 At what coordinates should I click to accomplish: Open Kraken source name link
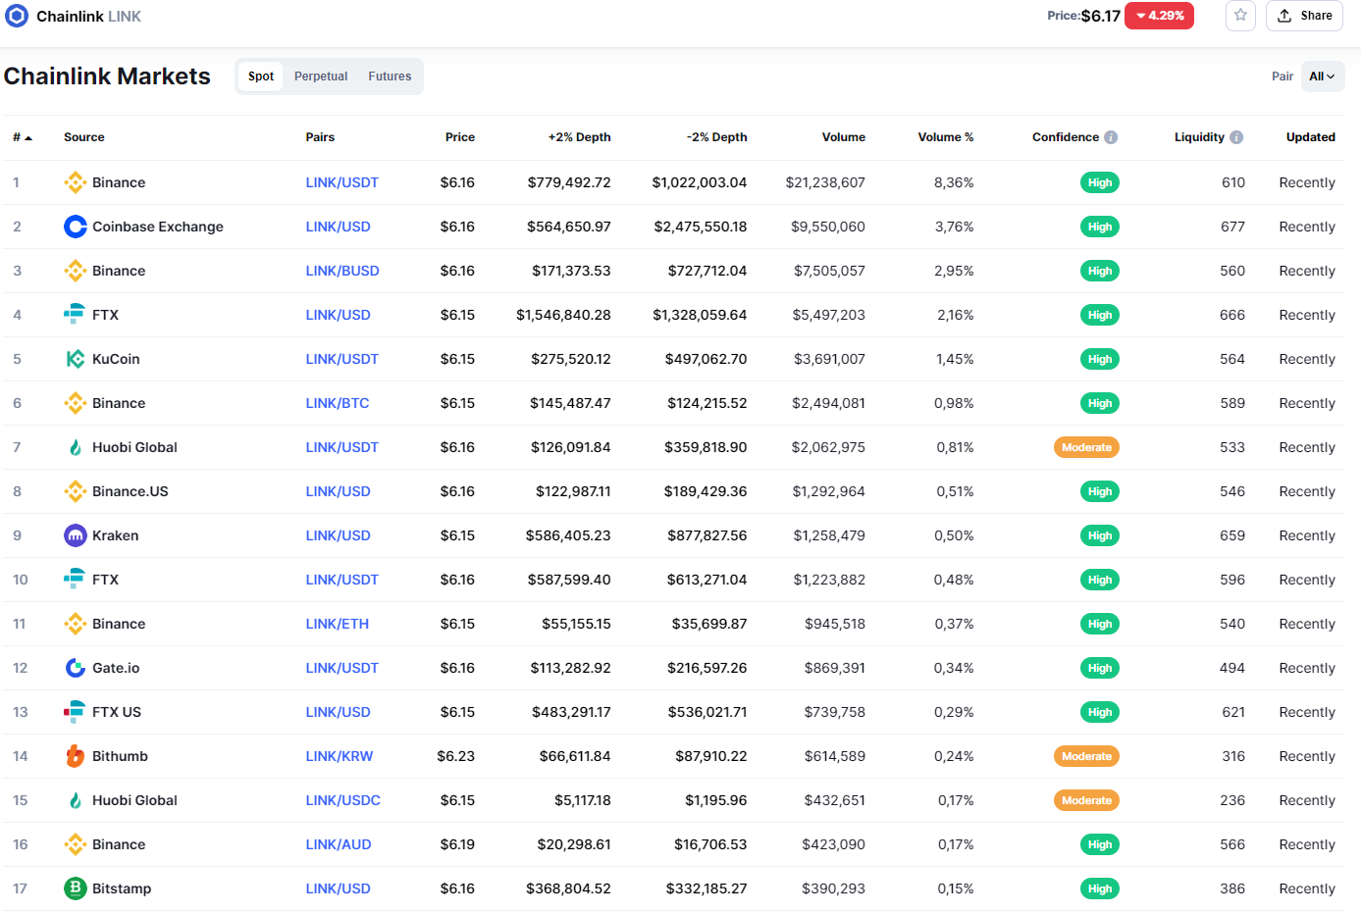coord(116,535)
